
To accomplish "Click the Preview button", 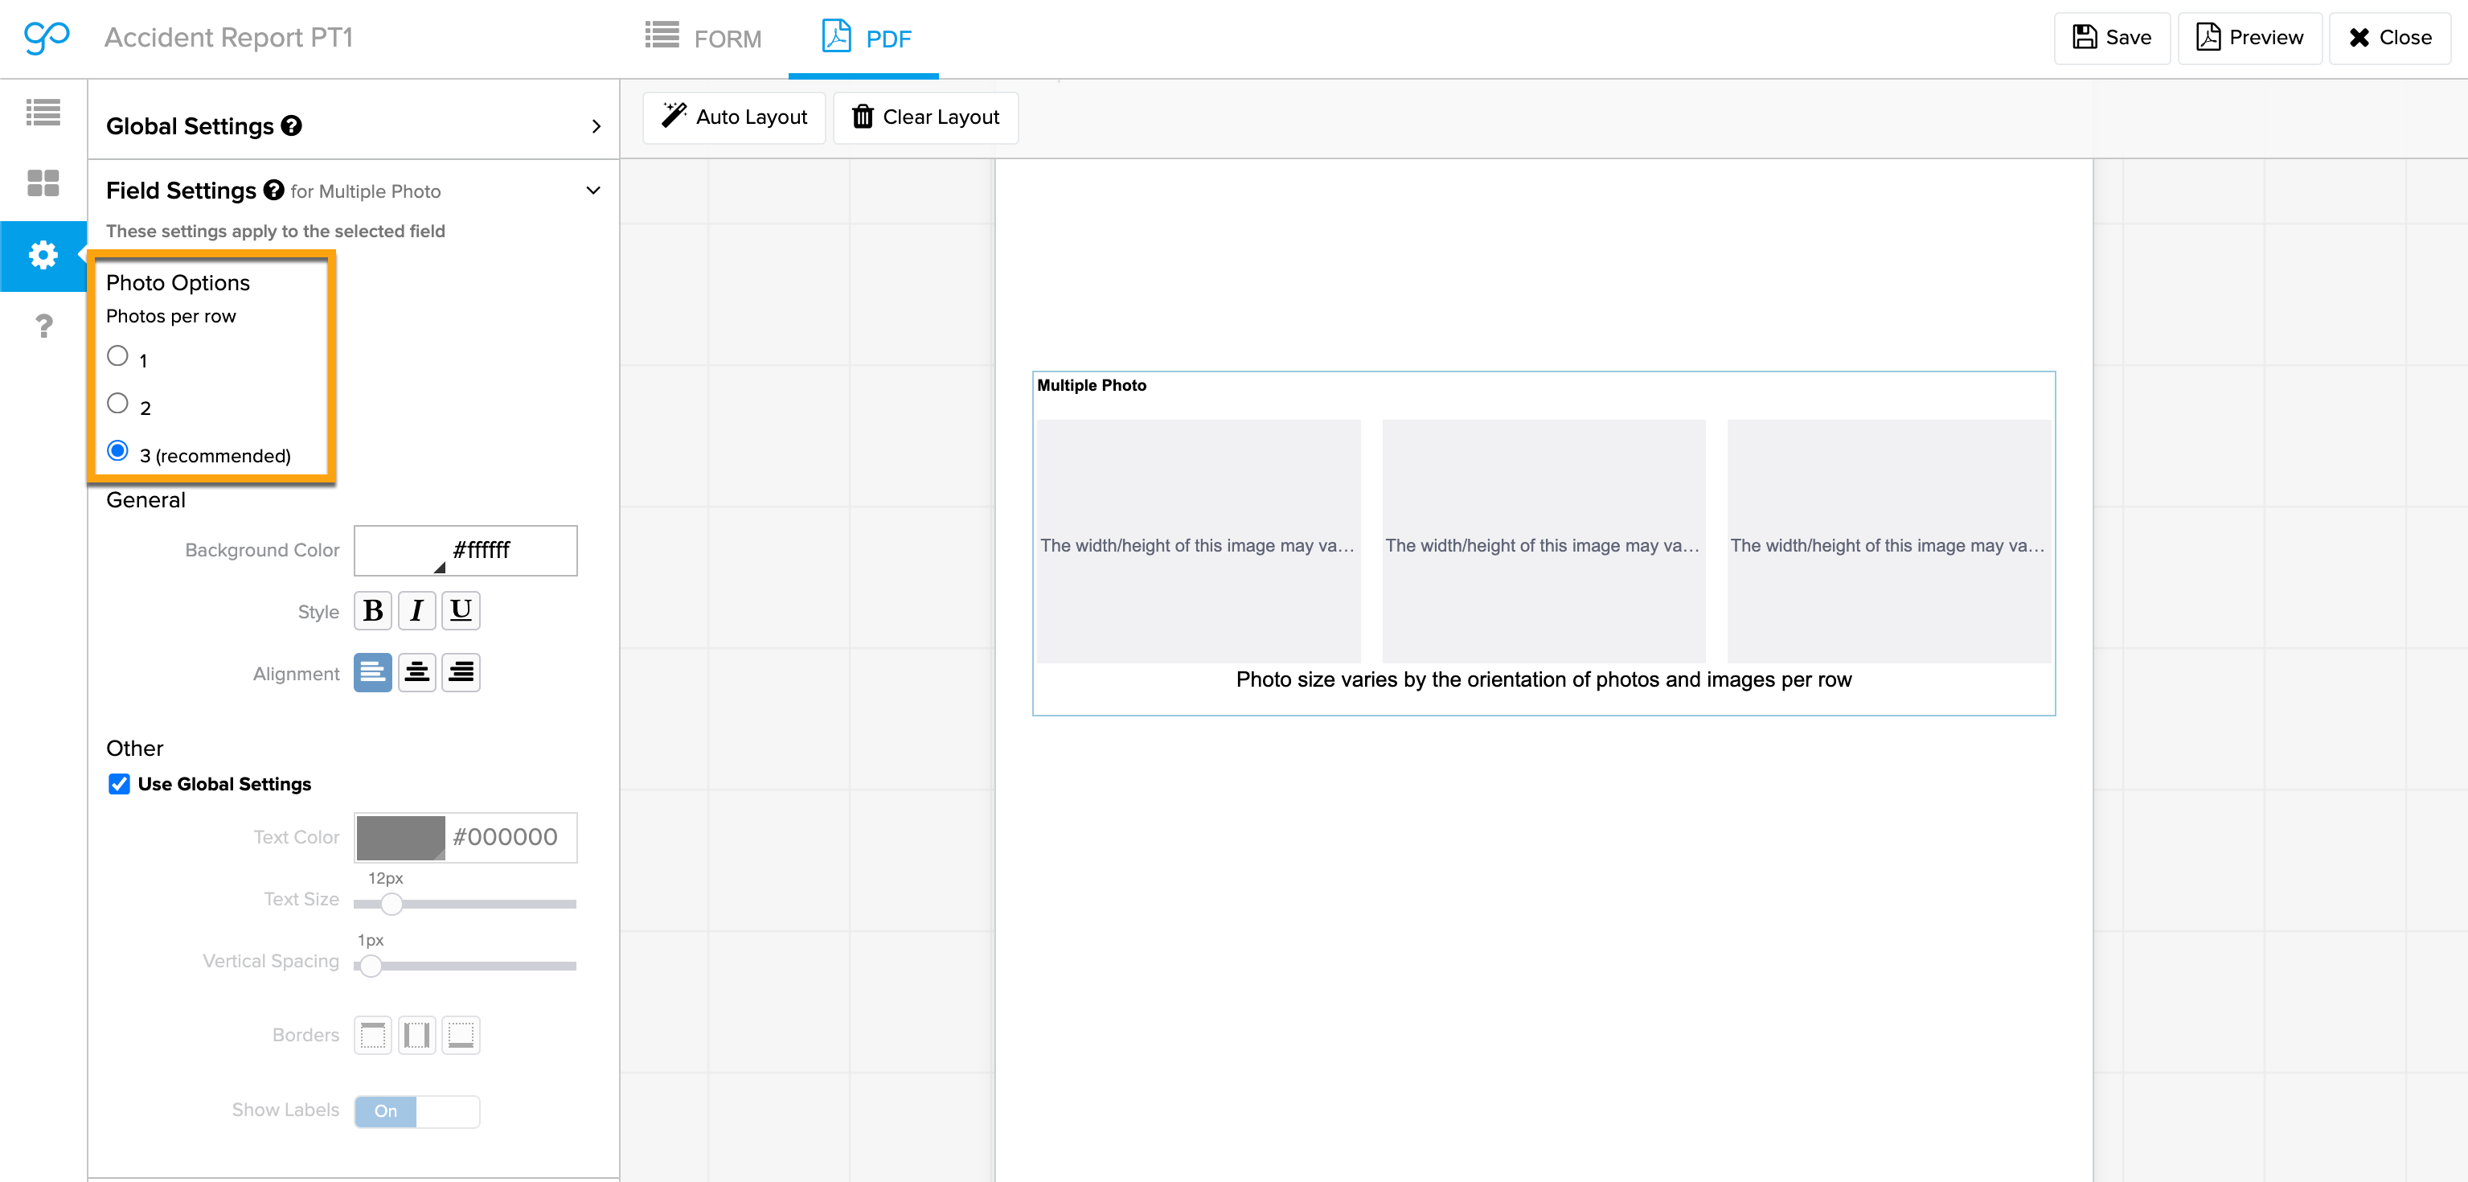I will [x=2249, y=37].
